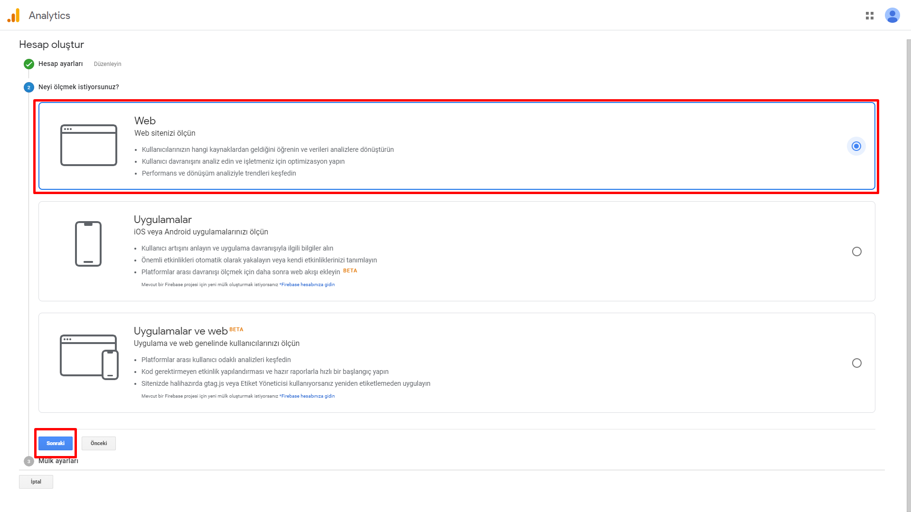Click the green Hesap ayarları checkmark icon
911x512 pixels.
pos(29,64)
